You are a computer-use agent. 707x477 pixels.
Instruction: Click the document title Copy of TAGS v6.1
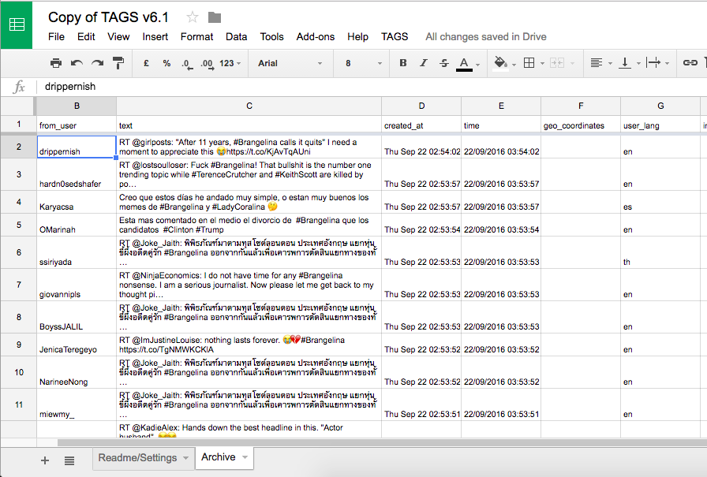coord(108,17)
